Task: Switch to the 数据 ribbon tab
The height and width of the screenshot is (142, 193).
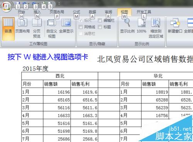Action: (x=92, y=12)
